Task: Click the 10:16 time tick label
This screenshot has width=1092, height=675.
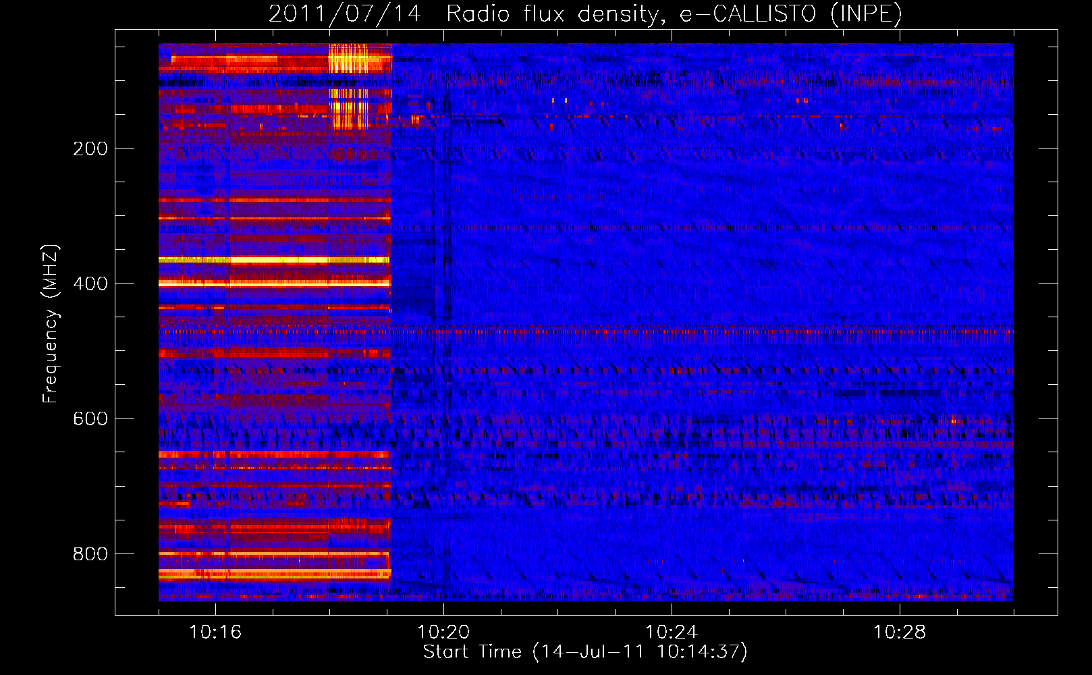Action: pos(215,632)
